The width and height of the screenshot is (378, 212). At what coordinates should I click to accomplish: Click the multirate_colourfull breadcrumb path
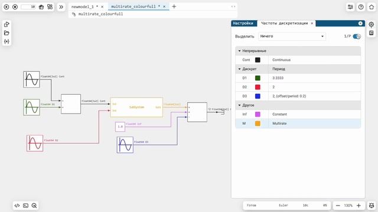pyautogui.click(x=100, y=14)
